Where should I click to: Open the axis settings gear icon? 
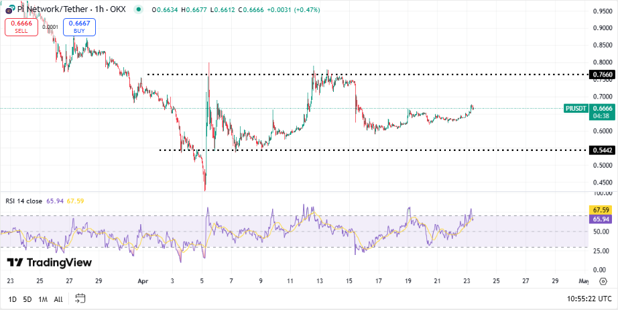click(x=603, y=281)
